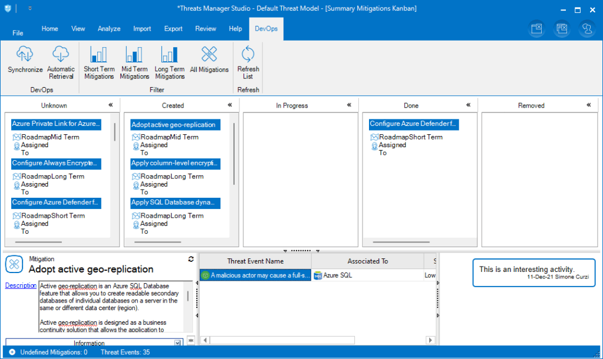Click the Description link

pyautogui.click(x=21, y=286)
